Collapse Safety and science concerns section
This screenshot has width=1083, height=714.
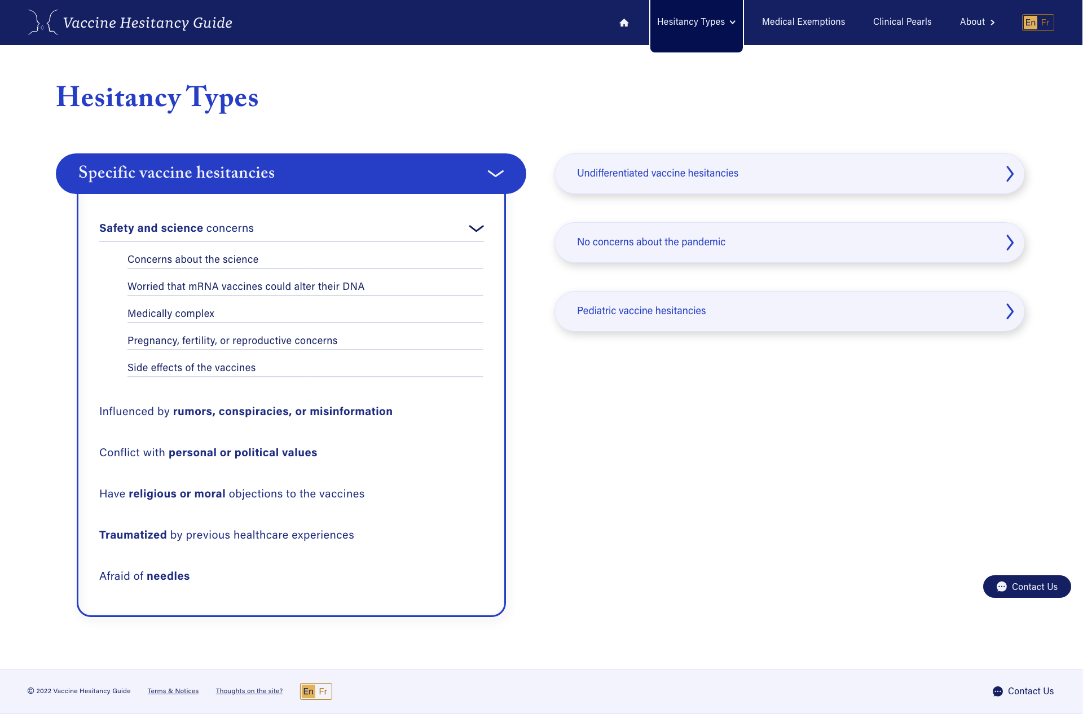[476, 228]
